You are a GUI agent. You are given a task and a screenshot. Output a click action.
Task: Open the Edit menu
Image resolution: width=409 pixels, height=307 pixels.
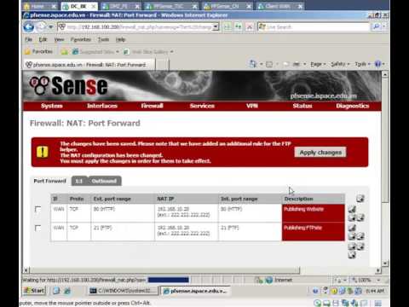(x=43, y=39)
